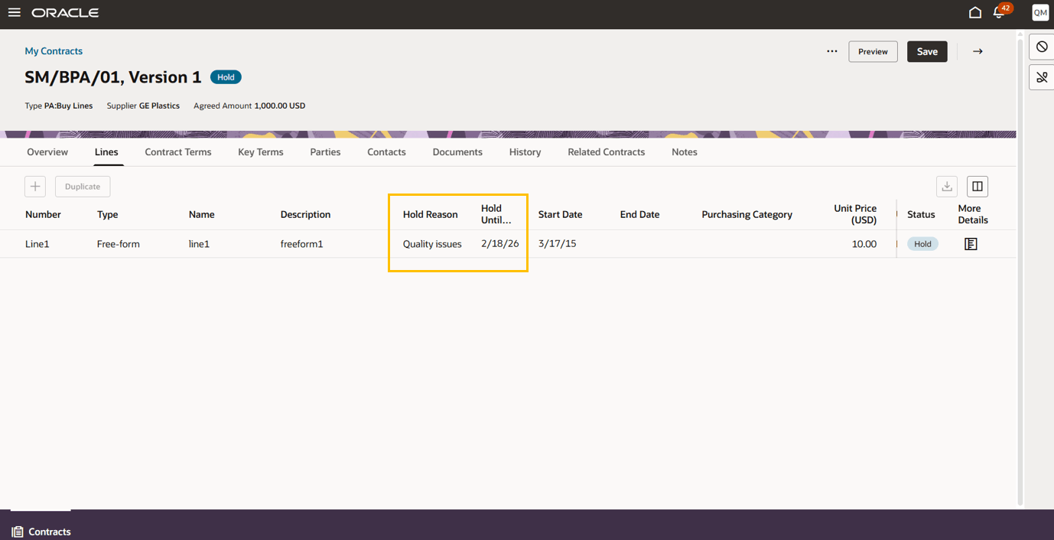Switch to the Contract Terms tab
The image size is (1054, 540).
(x=177, y=151)
